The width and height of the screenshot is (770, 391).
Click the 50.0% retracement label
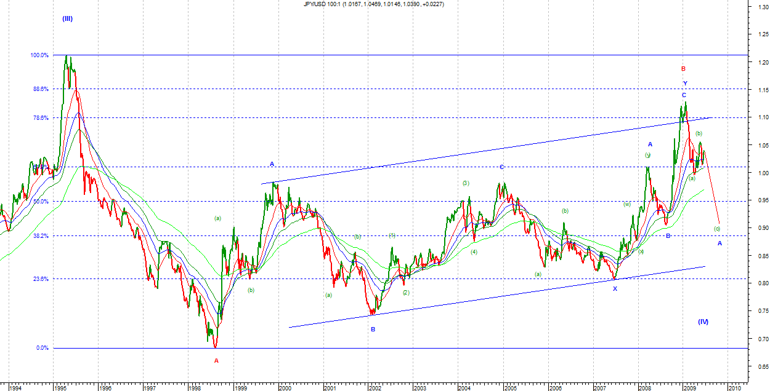coord(39,202)
